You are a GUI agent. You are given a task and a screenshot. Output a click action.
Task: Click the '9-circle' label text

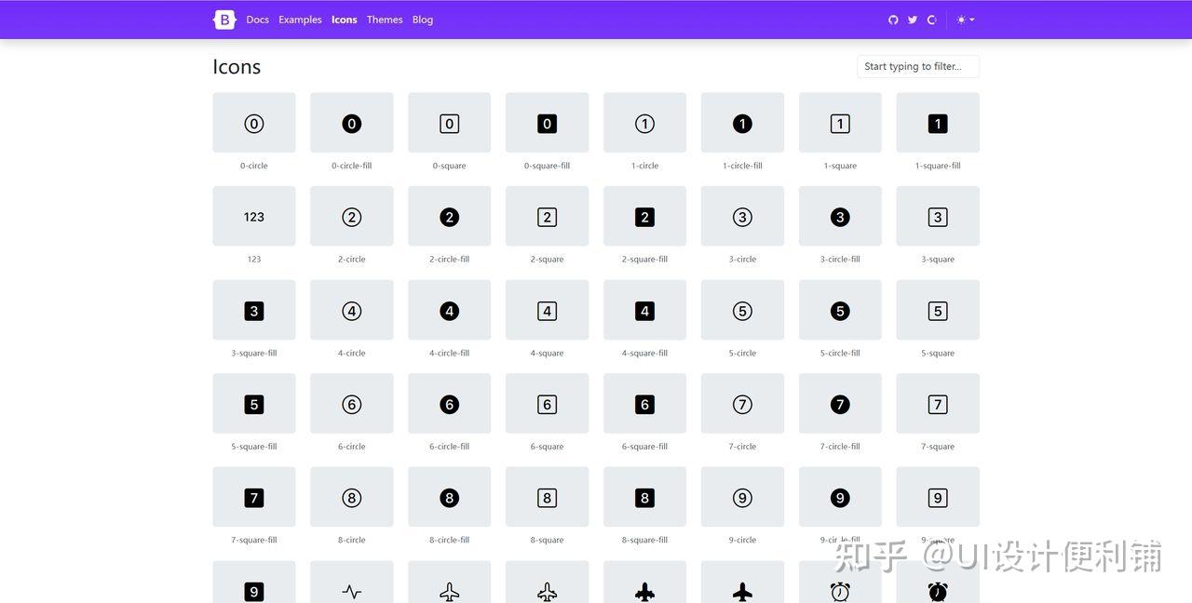click(x=743, y=541)
